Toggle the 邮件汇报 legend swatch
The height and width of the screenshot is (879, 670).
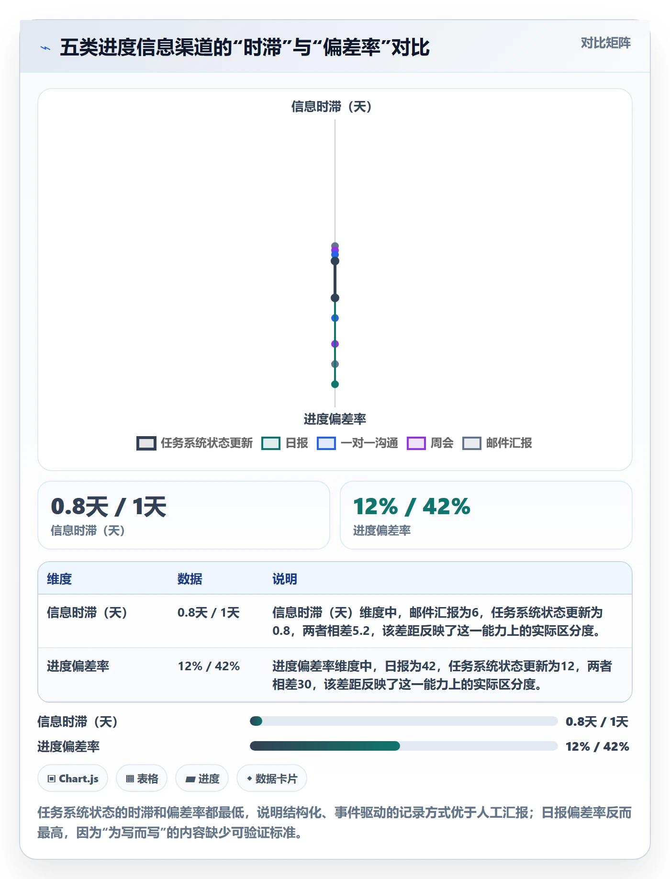pyautogui.click(x=471, y=443)
